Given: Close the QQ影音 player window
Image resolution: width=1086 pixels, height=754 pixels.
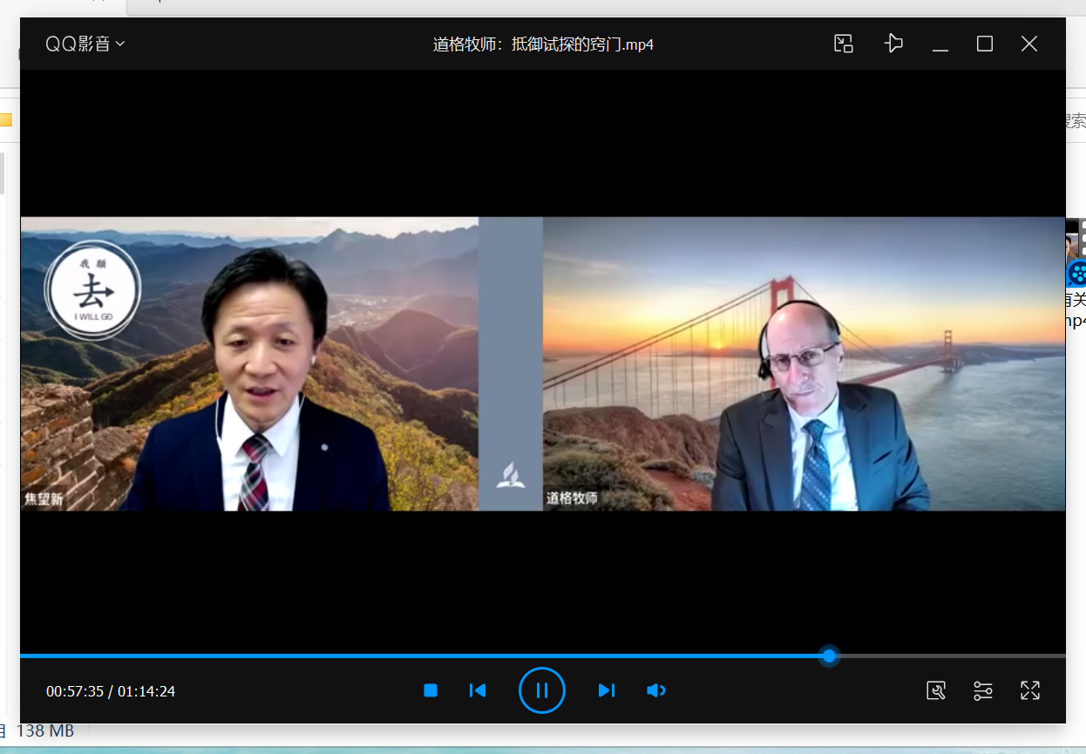Looking at the screenshot, I should pos(1029,44).
